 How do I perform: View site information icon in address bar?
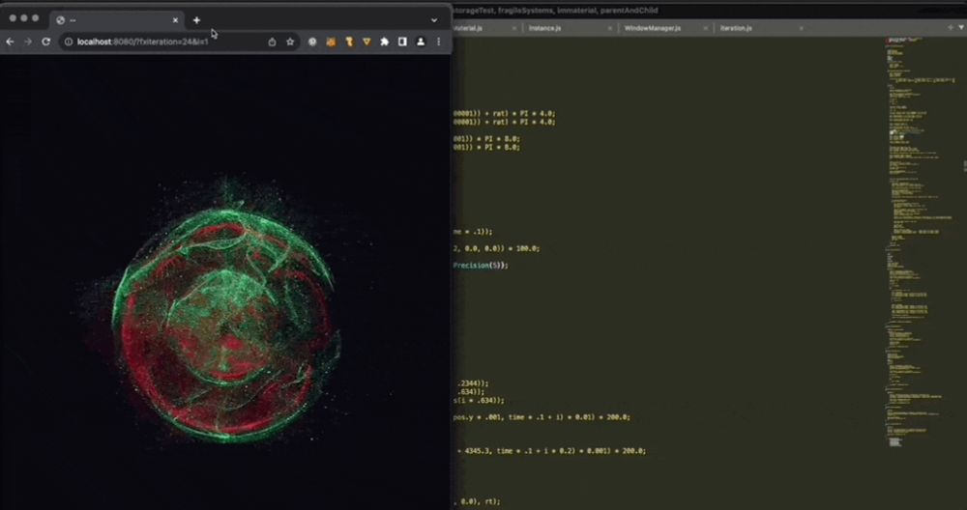pos(69,42)
